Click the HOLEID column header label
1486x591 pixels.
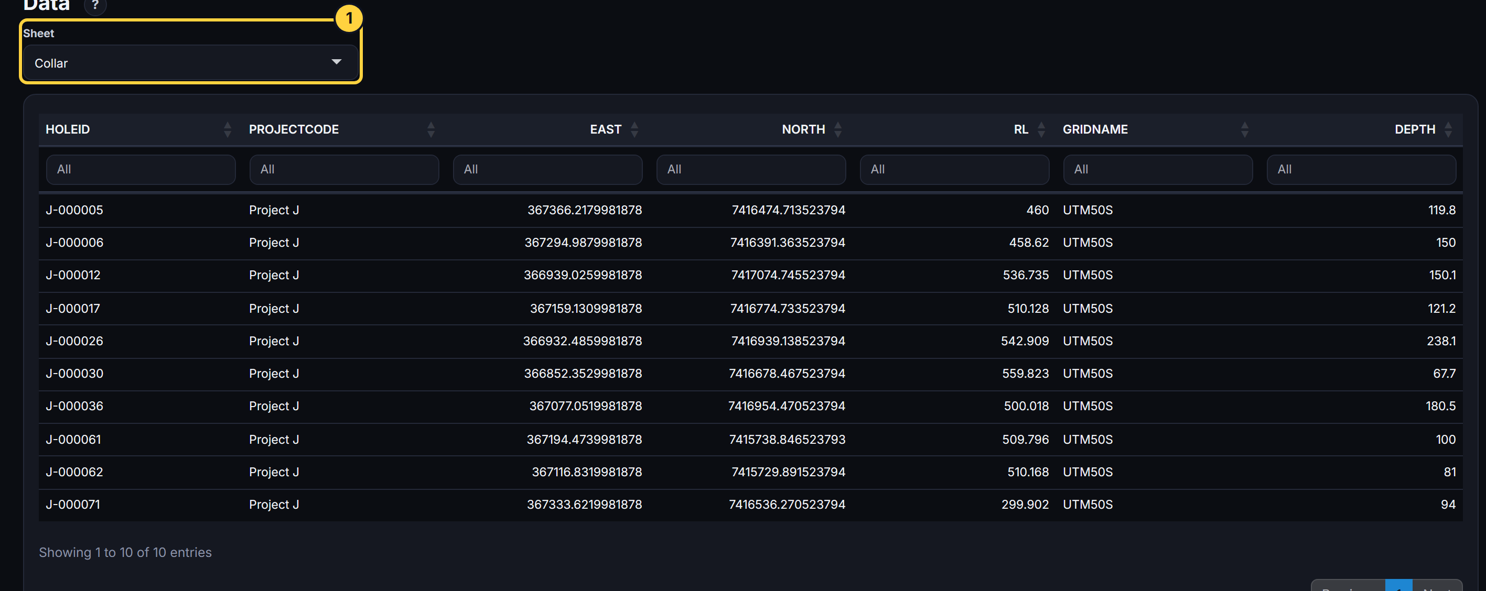(68, 129)
